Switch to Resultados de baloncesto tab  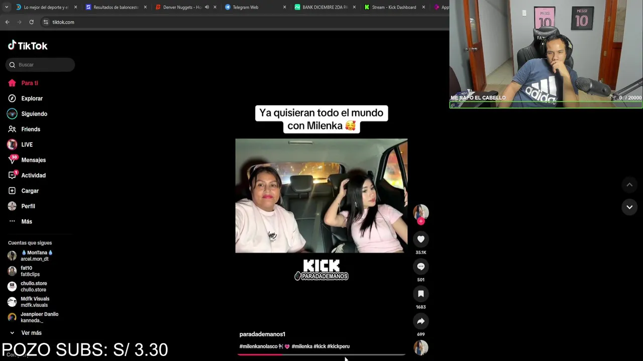pos(116,7)
